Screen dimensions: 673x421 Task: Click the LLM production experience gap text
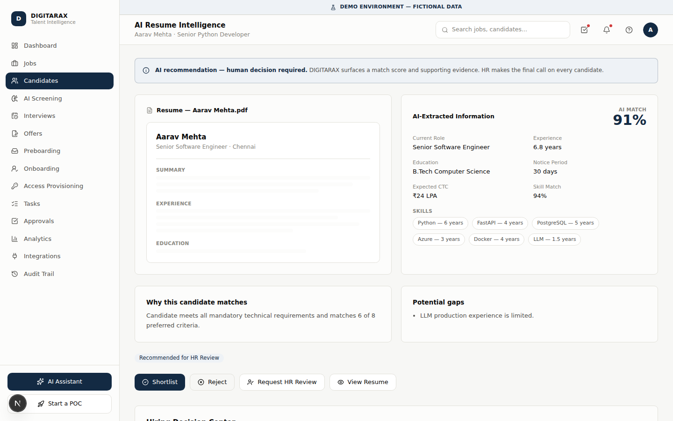point(477,316)
